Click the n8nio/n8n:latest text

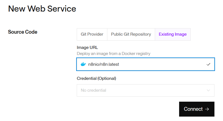(103, 64)
